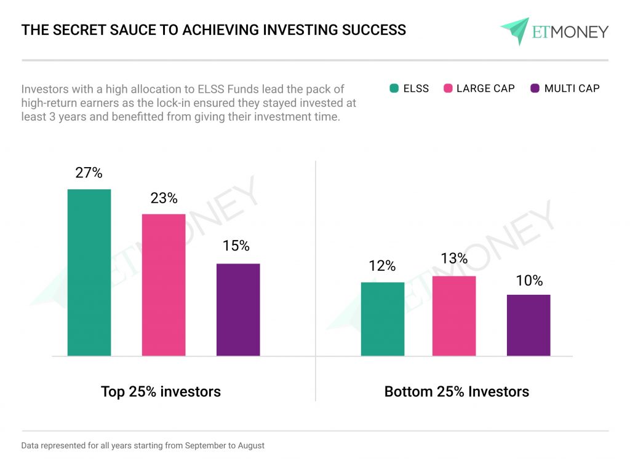Click the green 27% ELSS bar
The width and height of the screenshot is (630, 460).
pyautogui.click(x=89, y=272)
